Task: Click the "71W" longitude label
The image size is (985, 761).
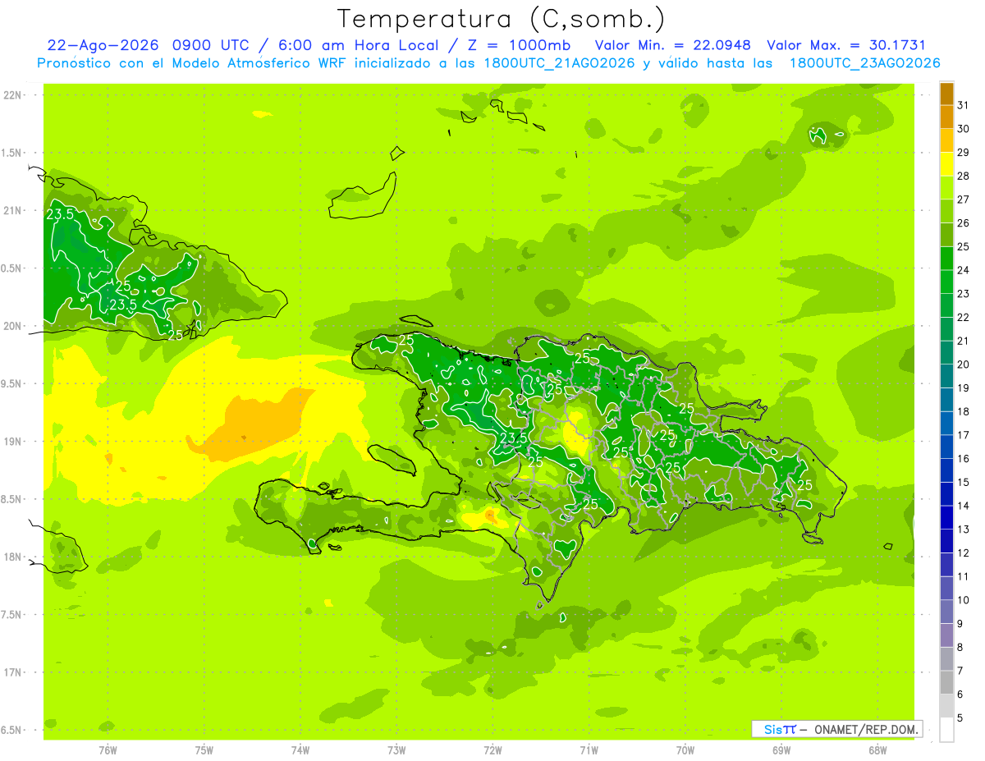Action: (x=589, y=750)
